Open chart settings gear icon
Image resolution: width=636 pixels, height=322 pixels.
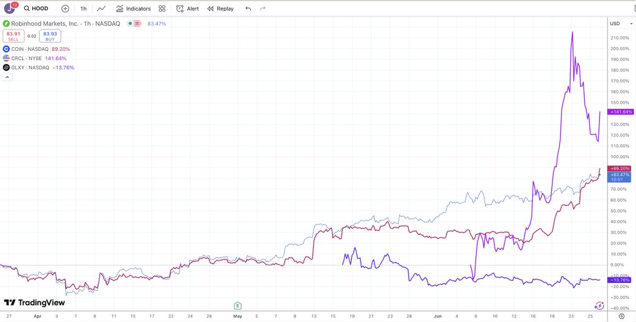pyautogui.click(x=621, y=316)
